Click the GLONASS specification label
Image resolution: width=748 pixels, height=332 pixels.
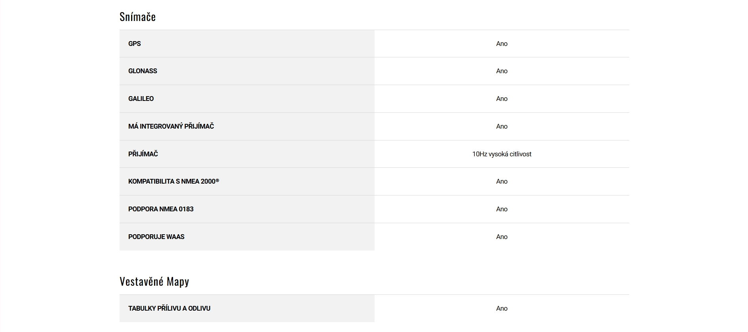coord(143,71)
